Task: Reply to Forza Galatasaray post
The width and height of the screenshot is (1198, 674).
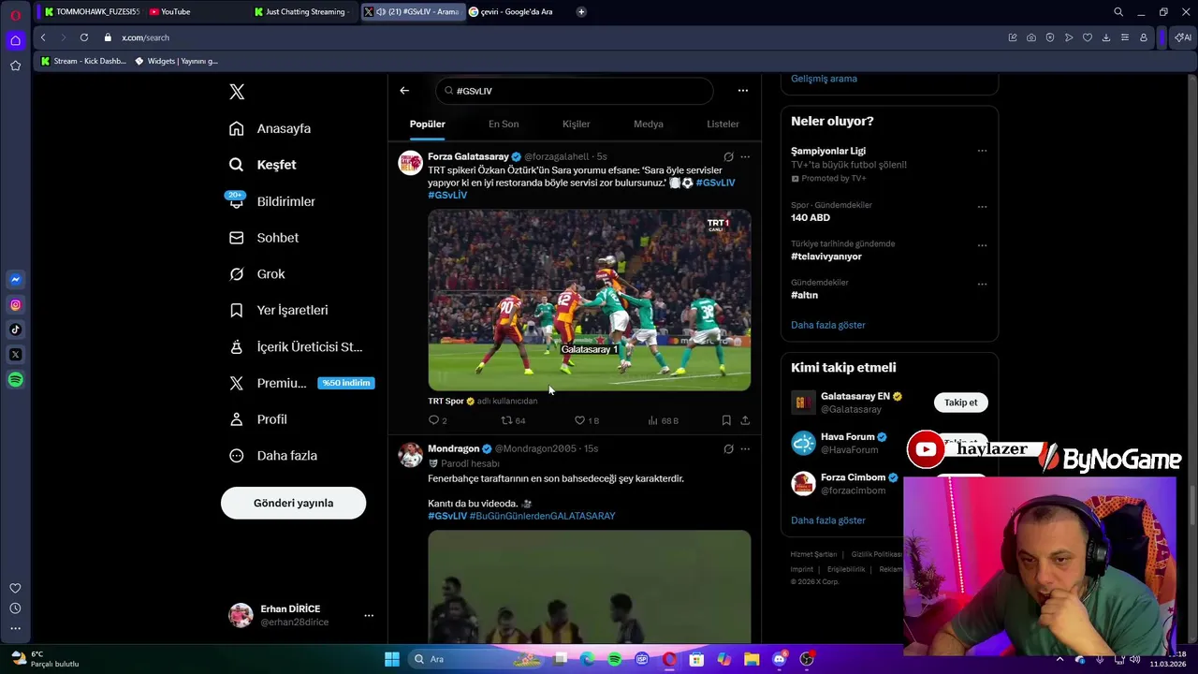Action: pos(437,420)
